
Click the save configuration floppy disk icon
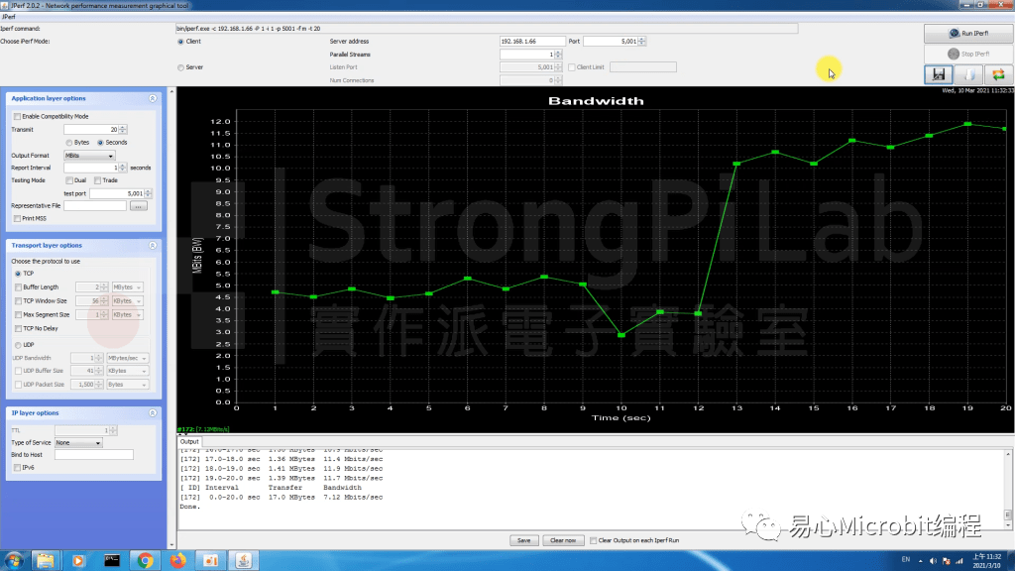[939, 74]
